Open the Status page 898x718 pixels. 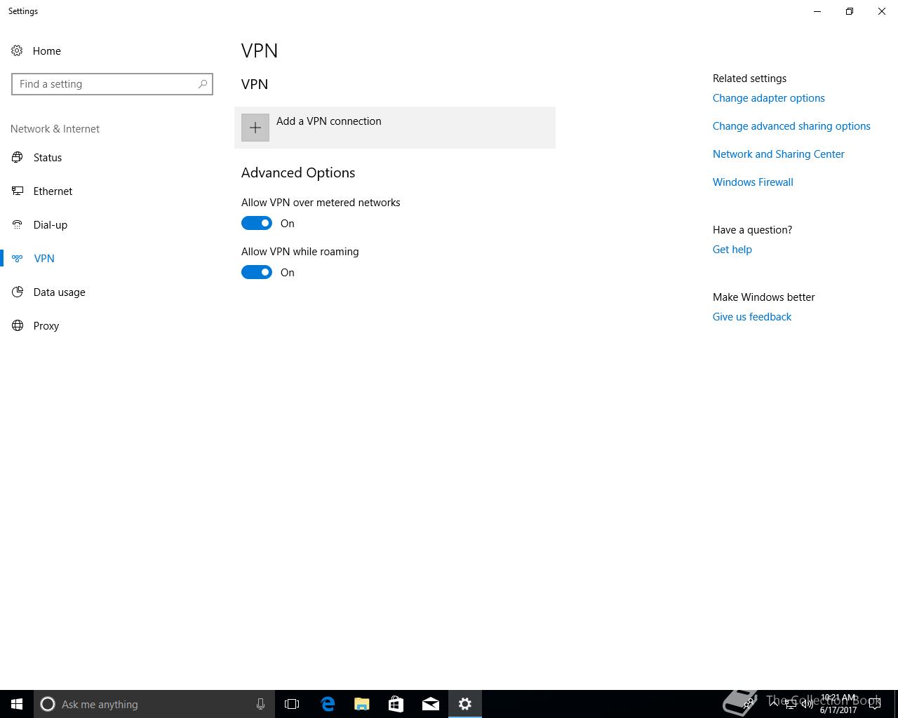tap(48, 157)
